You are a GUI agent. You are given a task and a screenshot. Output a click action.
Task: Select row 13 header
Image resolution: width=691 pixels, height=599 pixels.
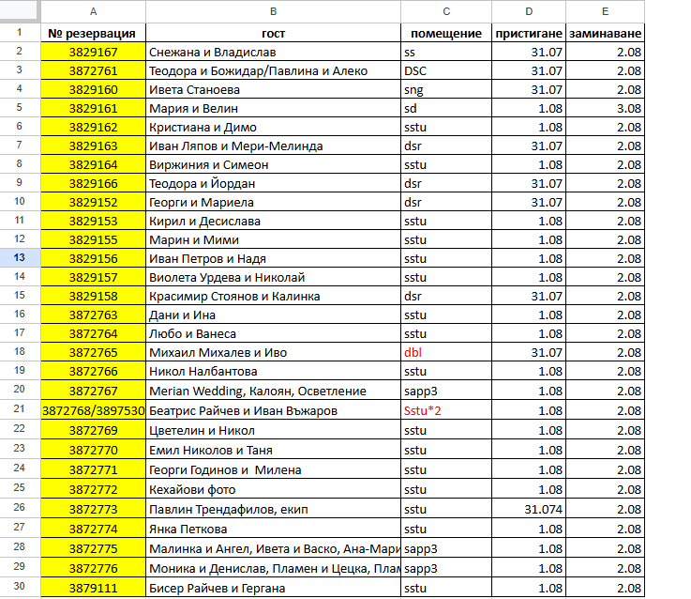pyautogui.click(x=20, y=258)
